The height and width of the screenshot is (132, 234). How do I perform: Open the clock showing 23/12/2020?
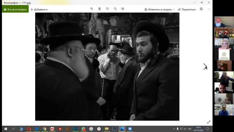[x=198, y=129]
